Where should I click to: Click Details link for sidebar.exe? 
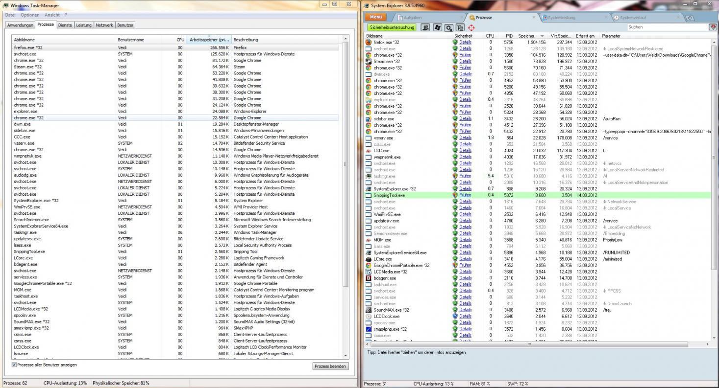point(465,118)
